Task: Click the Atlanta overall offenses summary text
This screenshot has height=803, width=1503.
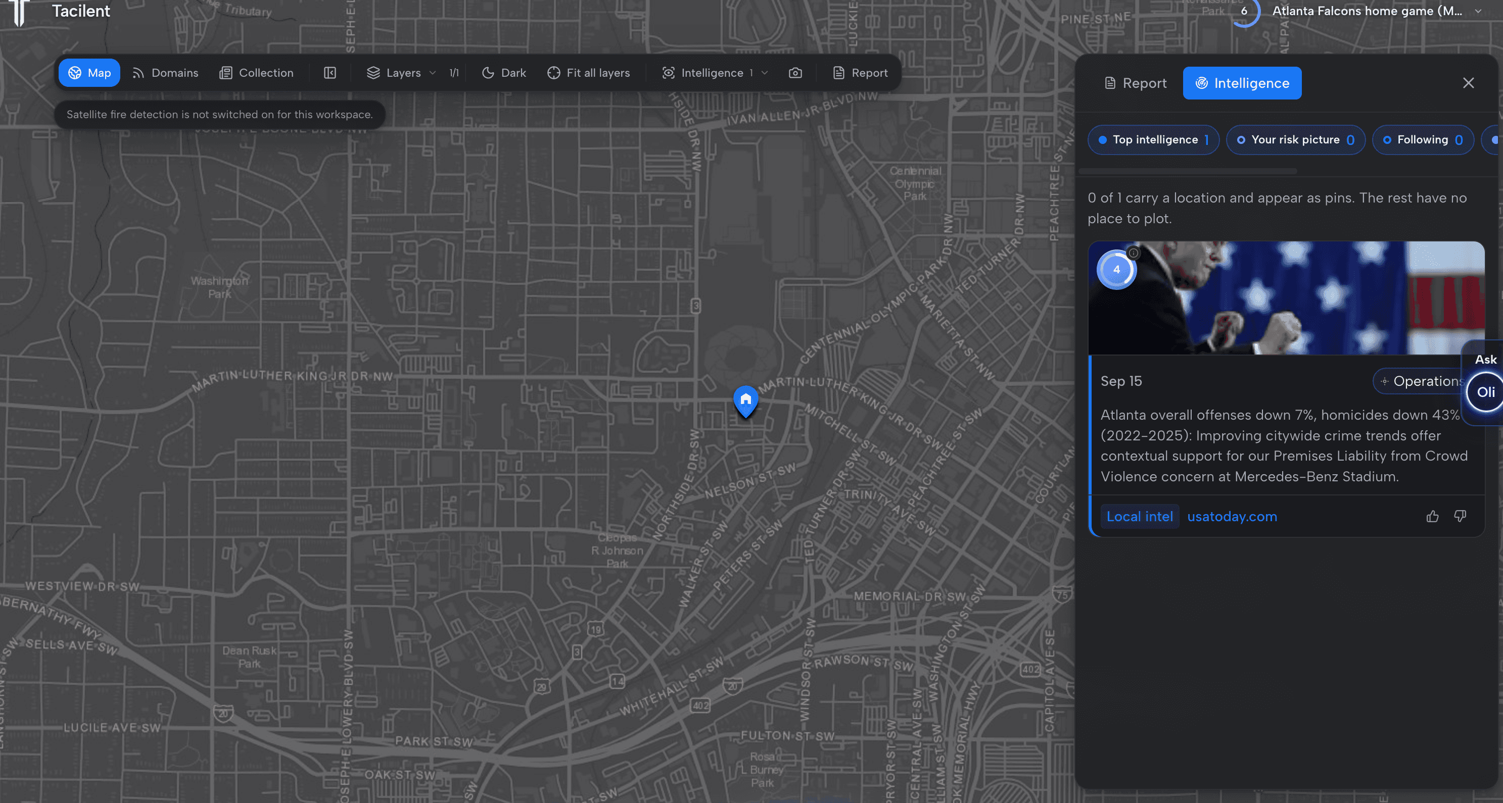Action: (x=1284, y=446)
